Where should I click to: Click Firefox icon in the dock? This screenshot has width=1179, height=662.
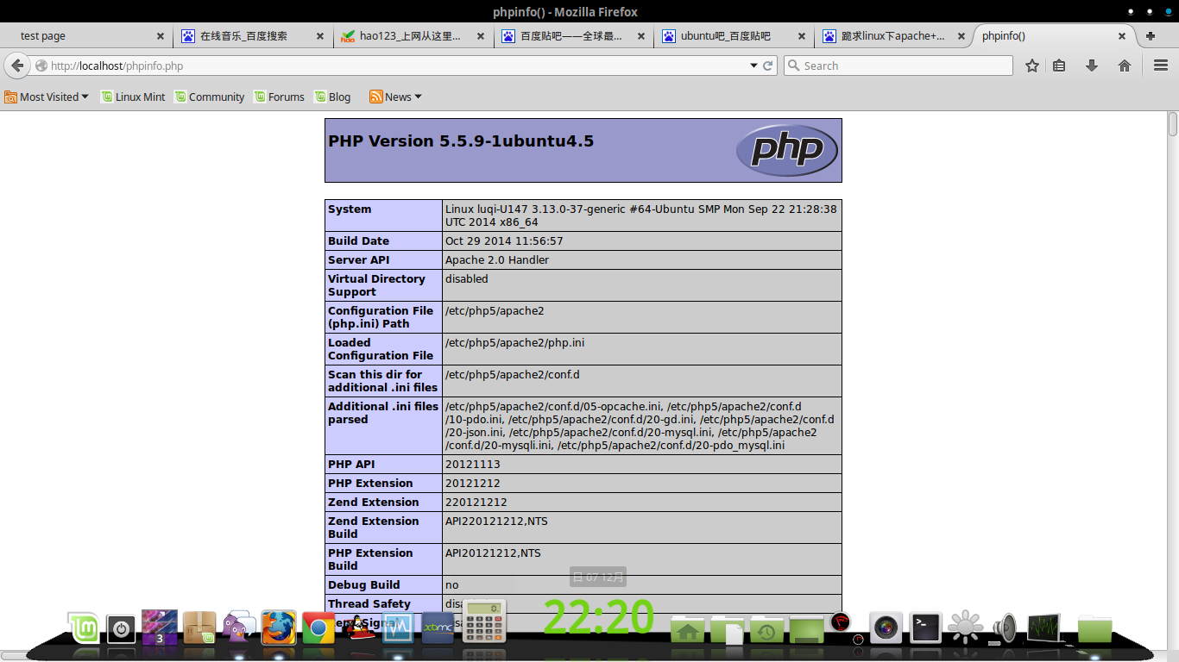pos(279,628)
